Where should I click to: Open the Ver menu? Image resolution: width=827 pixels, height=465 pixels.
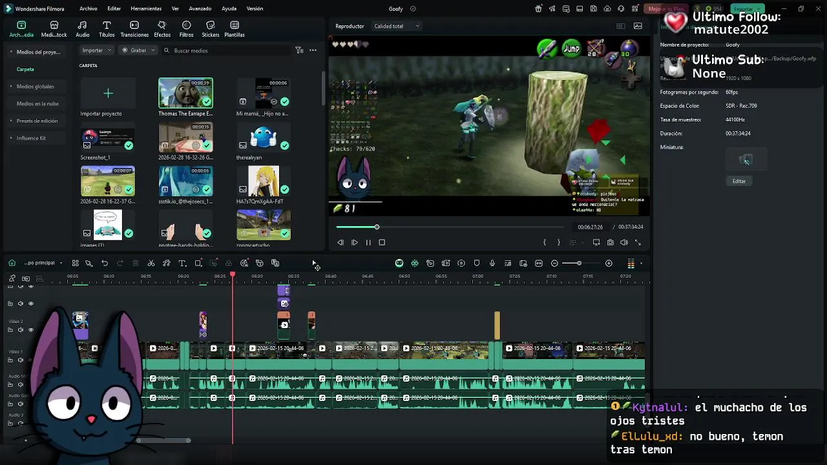[x=175, y=9]
